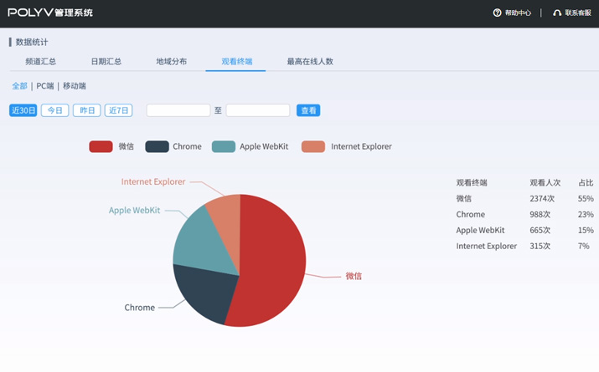Pick the 昨日 quick range button
The width and height of the screenshot is (599, 372).
(86, 110)
